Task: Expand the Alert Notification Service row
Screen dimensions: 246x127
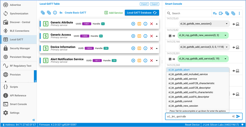Action: pyautogui.click(x=157, y=61)
